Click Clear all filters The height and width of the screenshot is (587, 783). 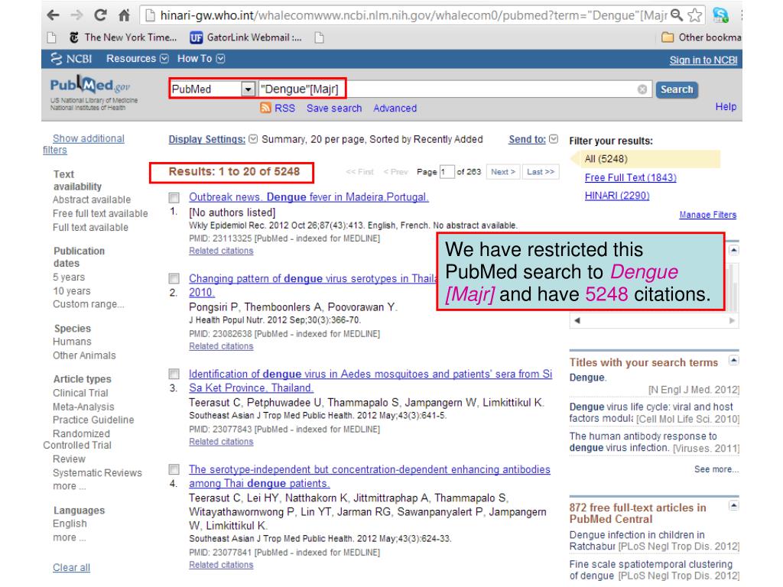(71, 568)
